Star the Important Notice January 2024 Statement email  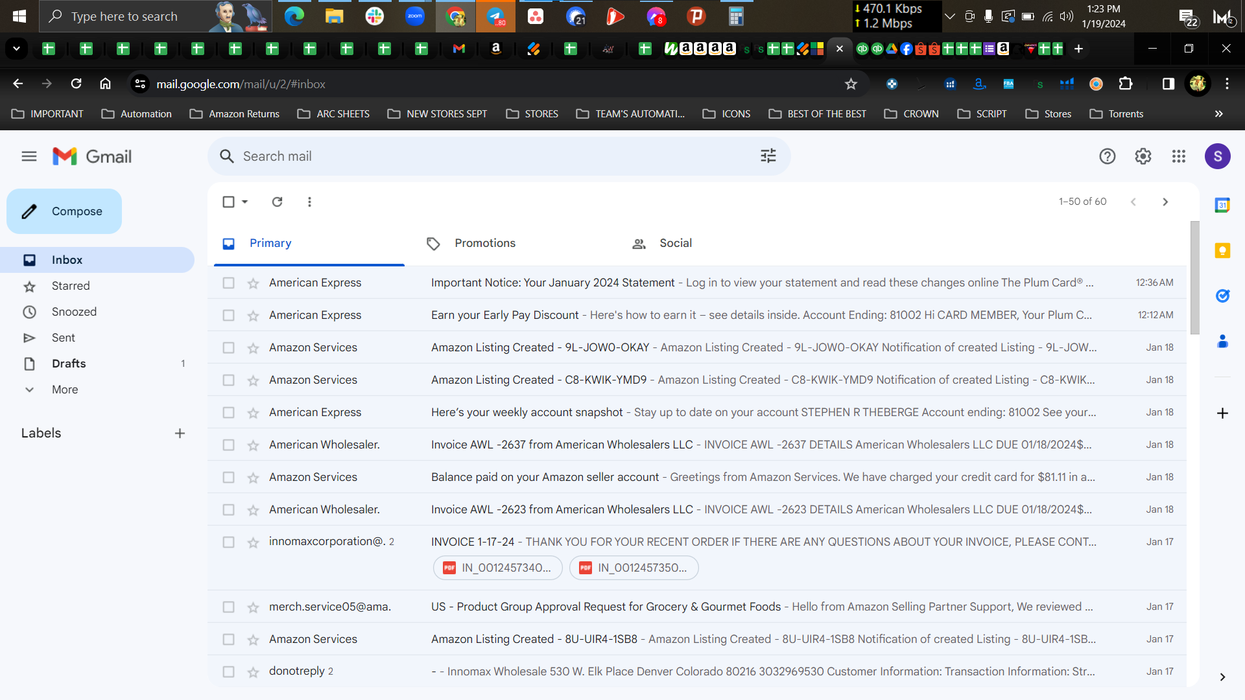254,283
